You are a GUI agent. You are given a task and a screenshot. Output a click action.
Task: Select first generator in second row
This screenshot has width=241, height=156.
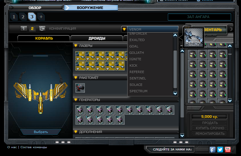(80, 120)
